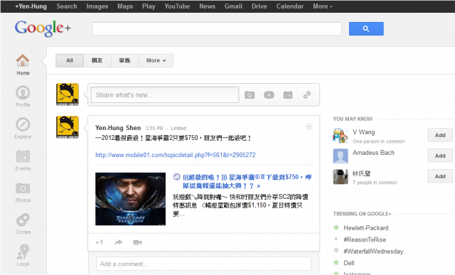Open the Circles sidebar icon
Screen dimensions: 455x275
pos(23,220)
